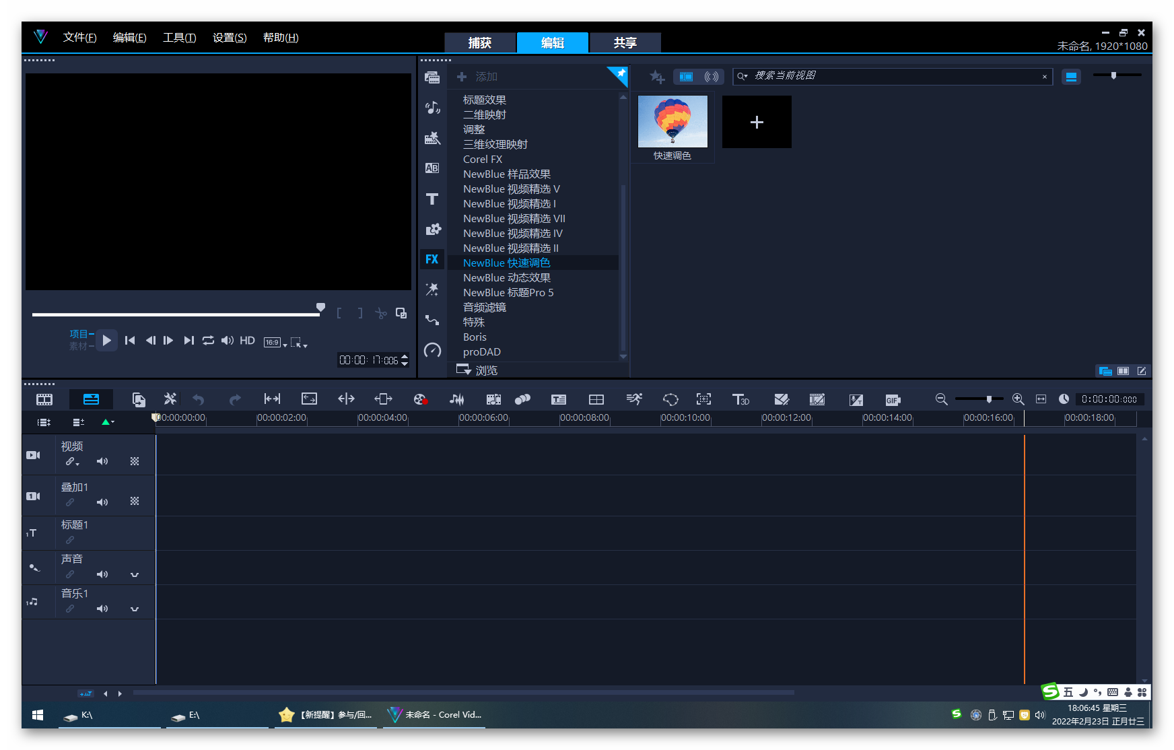
Task: Select 项目 project preview mode
Action: coord(81,334)
